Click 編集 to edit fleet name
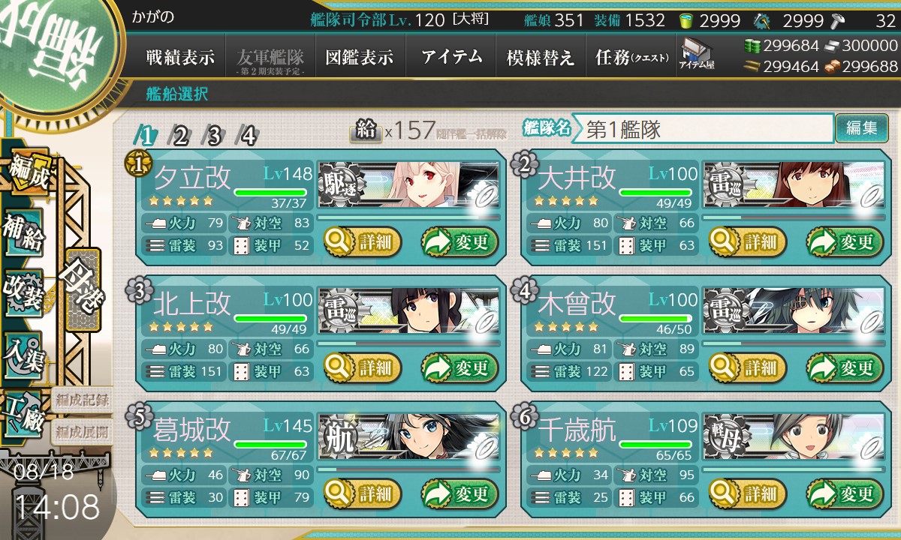Viewport: 901px width, 540px height. point(861,128)
